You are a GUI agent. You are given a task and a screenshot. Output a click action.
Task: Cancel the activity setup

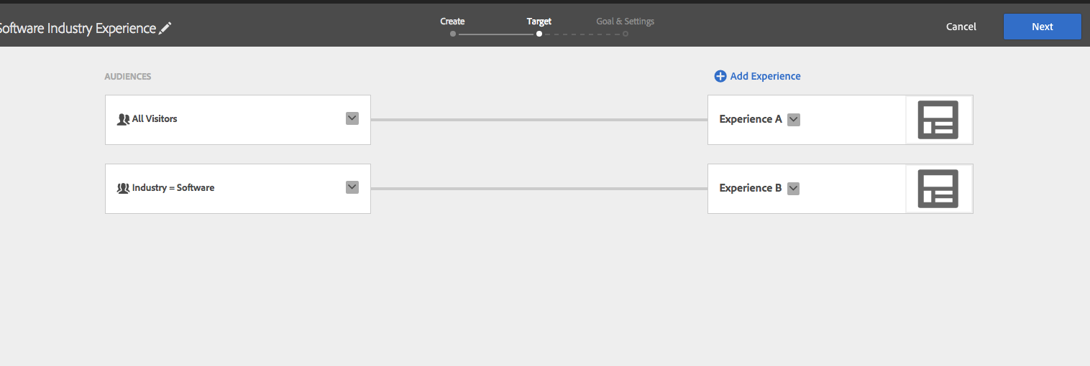[x=961, y=27]
